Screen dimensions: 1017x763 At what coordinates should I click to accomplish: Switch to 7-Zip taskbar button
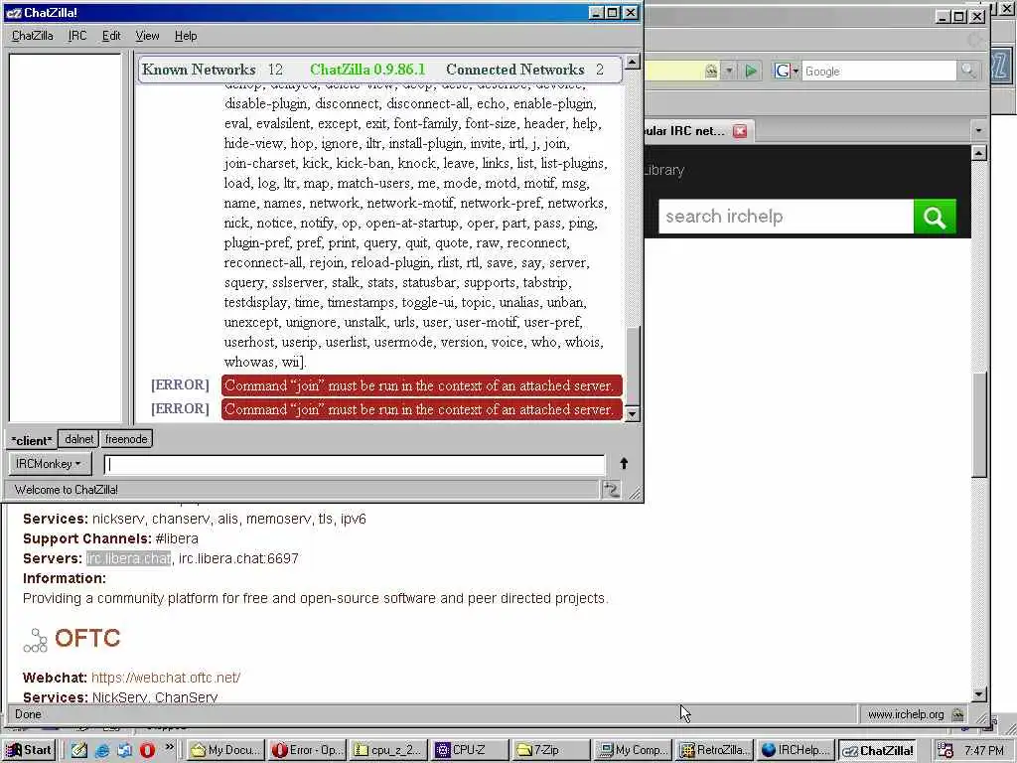(550, 750)
